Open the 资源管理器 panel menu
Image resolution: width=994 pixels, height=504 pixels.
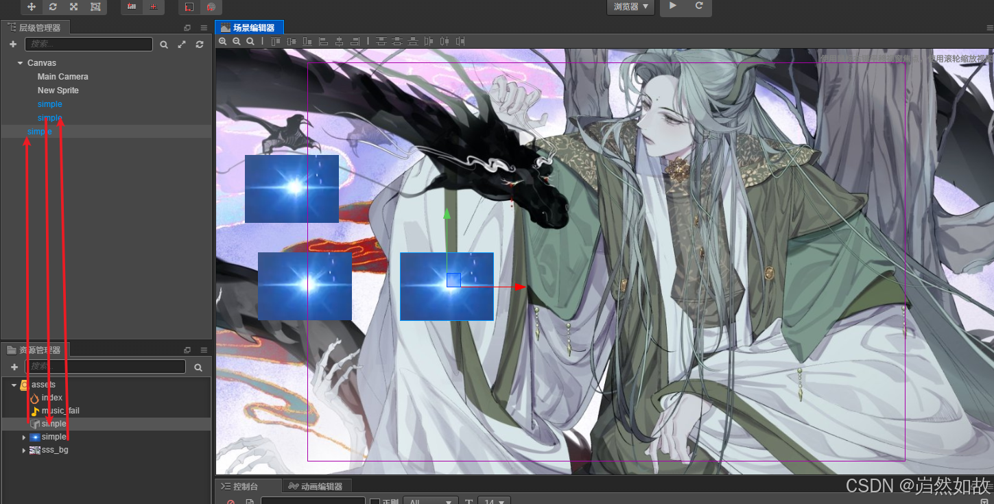coord(204,350)
